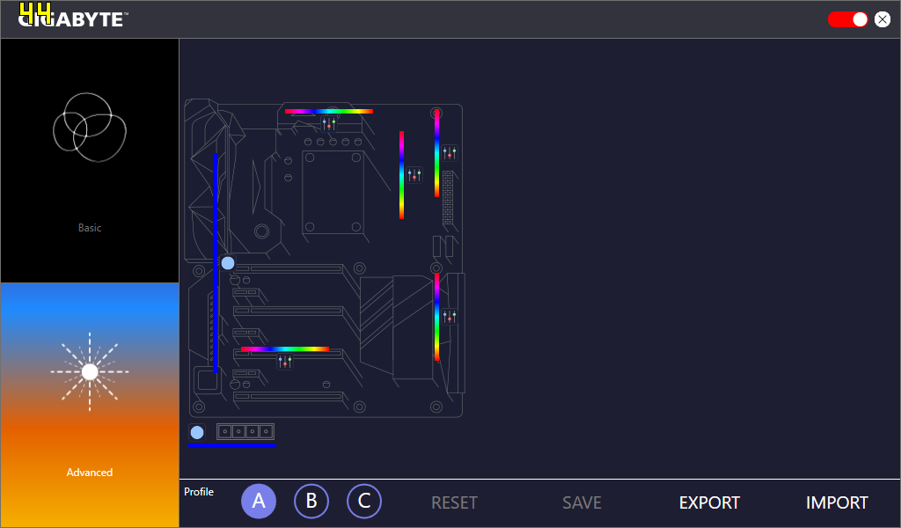
Task: Click the four-pin LED header connector
Action: point(246,431)
